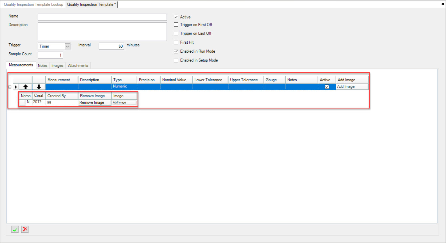This screenshot has height=243, width=446.
Task: Enable Trigger on Last Off
Action: [176, 33]
